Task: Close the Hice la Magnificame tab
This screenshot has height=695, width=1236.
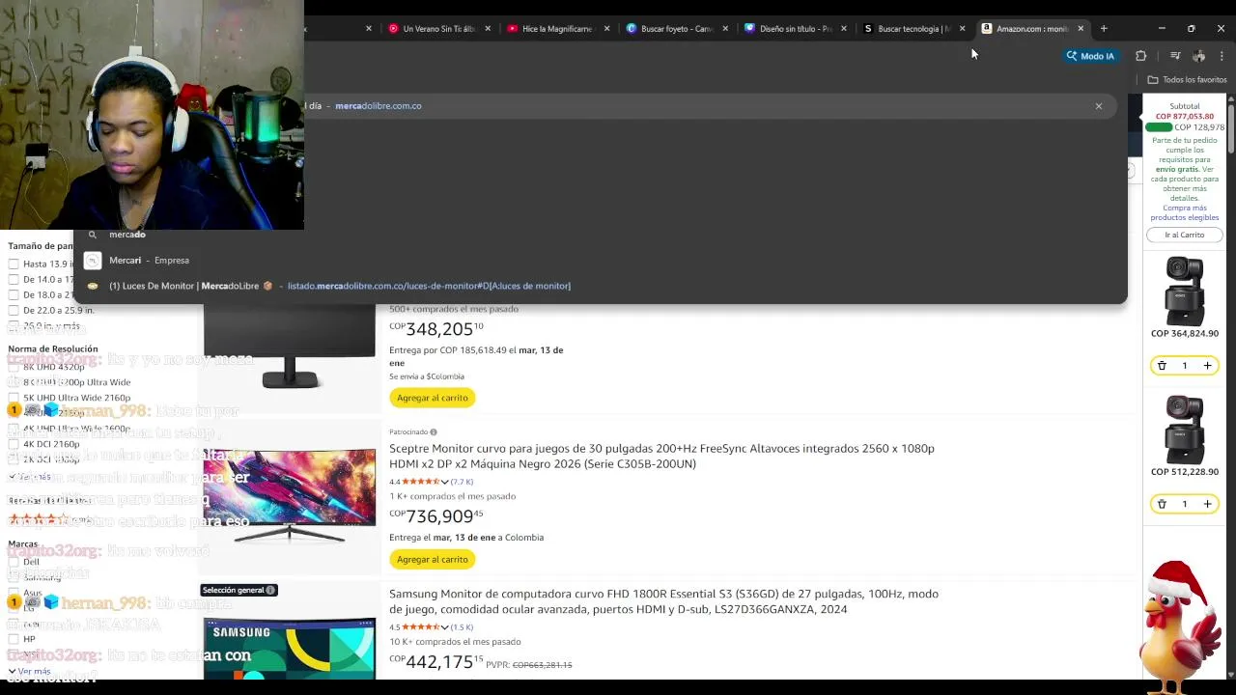Action: click(606, 29)
